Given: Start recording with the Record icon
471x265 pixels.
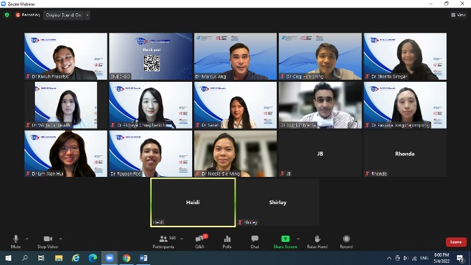Looking at the screenshot, I should tap(347, 241).
